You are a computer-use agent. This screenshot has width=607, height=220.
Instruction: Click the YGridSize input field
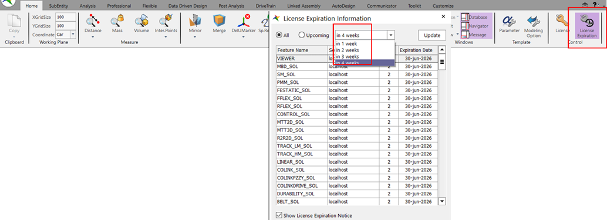coord(65,25)
